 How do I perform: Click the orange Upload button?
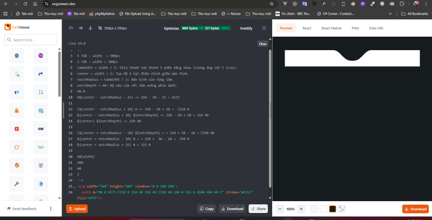coord(77,209)
